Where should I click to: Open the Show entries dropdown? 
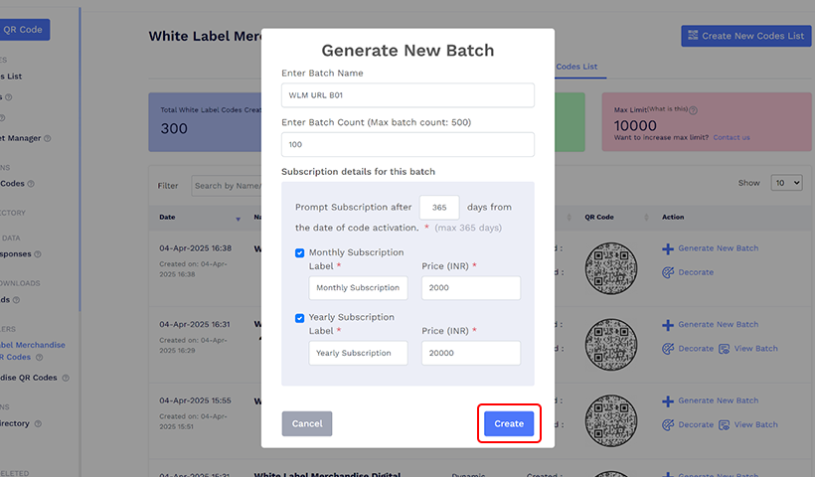(x=786, y=184)
